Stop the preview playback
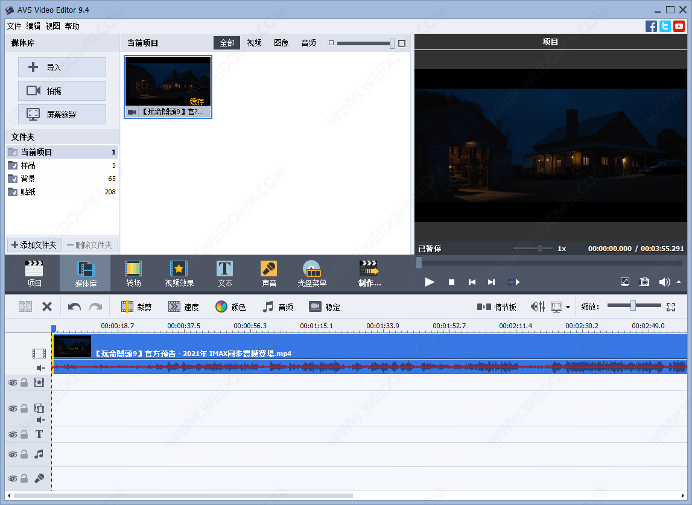The height and width of the screenshot is (505, 692). click(x=451, y=282)
